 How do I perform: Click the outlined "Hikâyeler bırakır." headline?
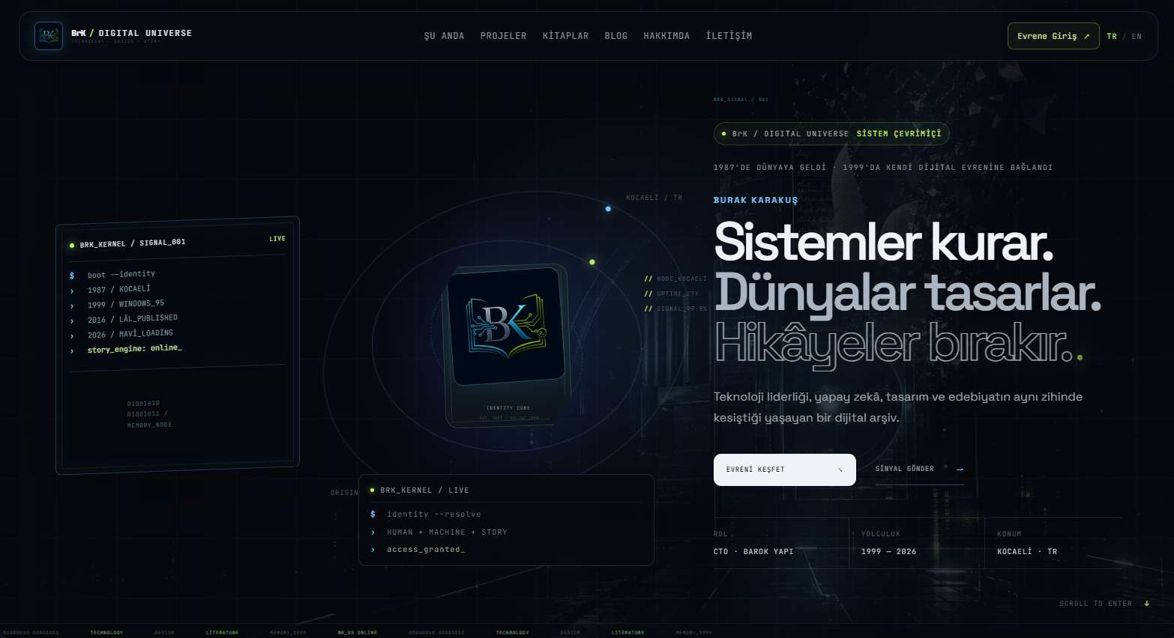pyautogui.click(x=894, y=344)
